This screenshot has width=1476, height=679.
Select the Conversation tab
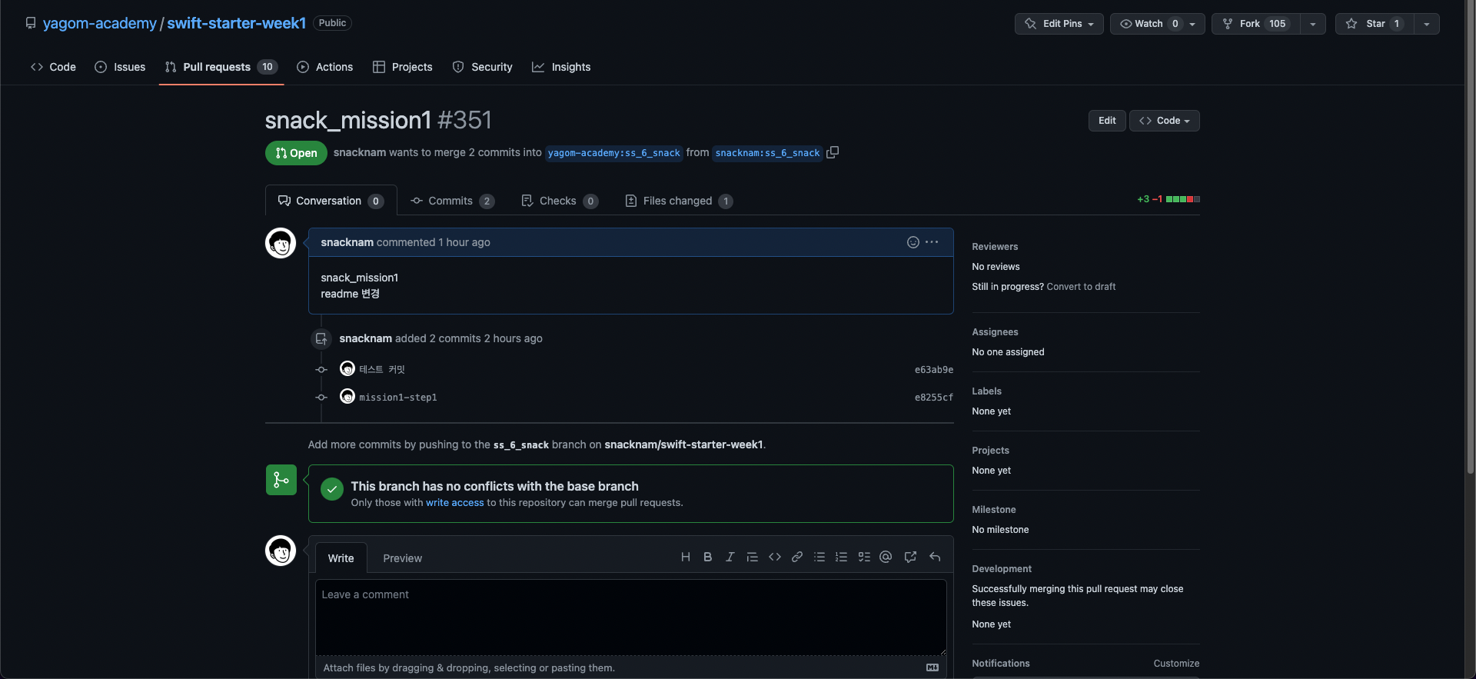tap(331, 201)
